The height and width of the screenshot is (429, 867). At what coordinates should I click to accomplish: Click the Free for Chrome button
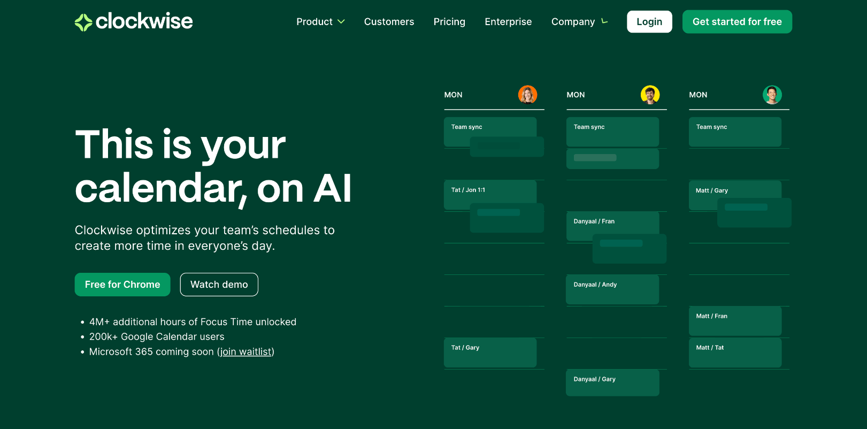point(122,285)
